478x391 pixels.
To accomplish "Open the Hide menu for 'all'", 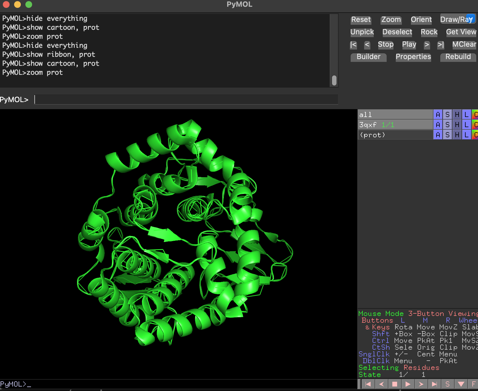I will (457, 114).
